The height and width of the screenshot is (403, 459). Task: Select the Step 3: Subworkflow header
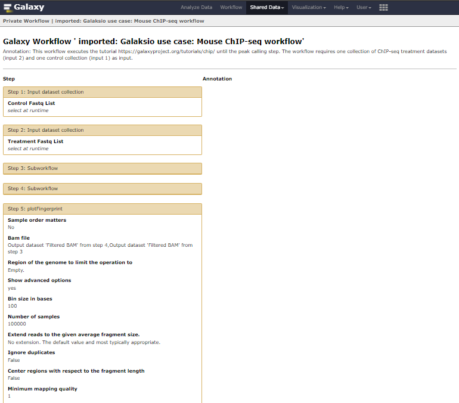coord(103,168)
